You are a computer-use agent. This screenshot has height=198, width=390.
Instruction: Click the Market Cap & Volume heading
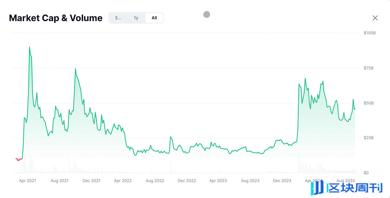(x=56, y=18)
